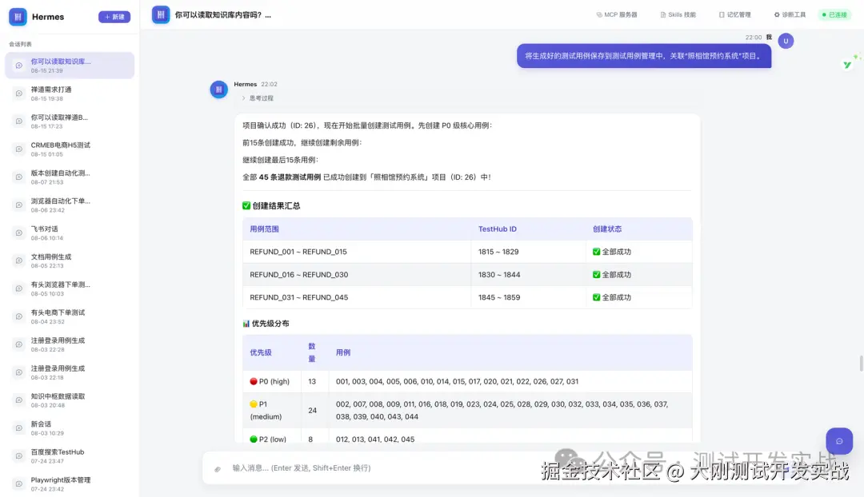Viewport: 864px width, 497px height.
Task: Click the chat vertical scrollbar thumb
Action: coord(861,364)
